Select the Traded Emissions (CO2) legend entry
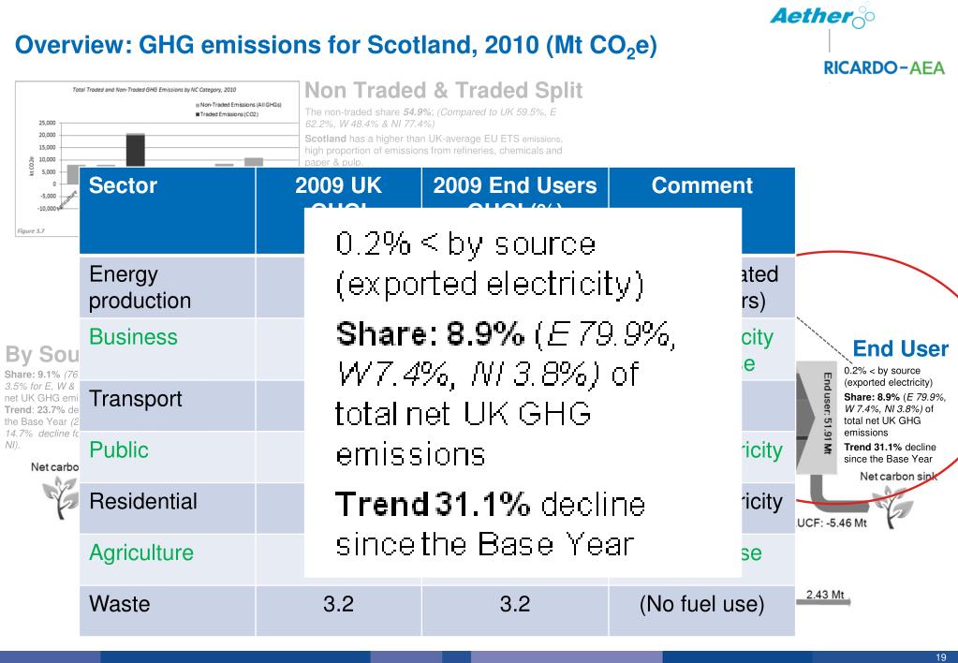This screenshot has width=958, height=663. click(x=227, y=114)
